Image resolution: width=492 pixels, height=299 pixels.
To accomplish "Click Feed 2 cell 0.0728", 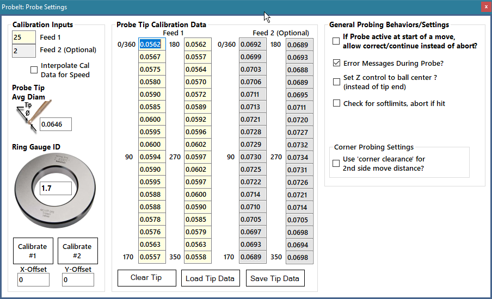I will [x=253, y=132].
